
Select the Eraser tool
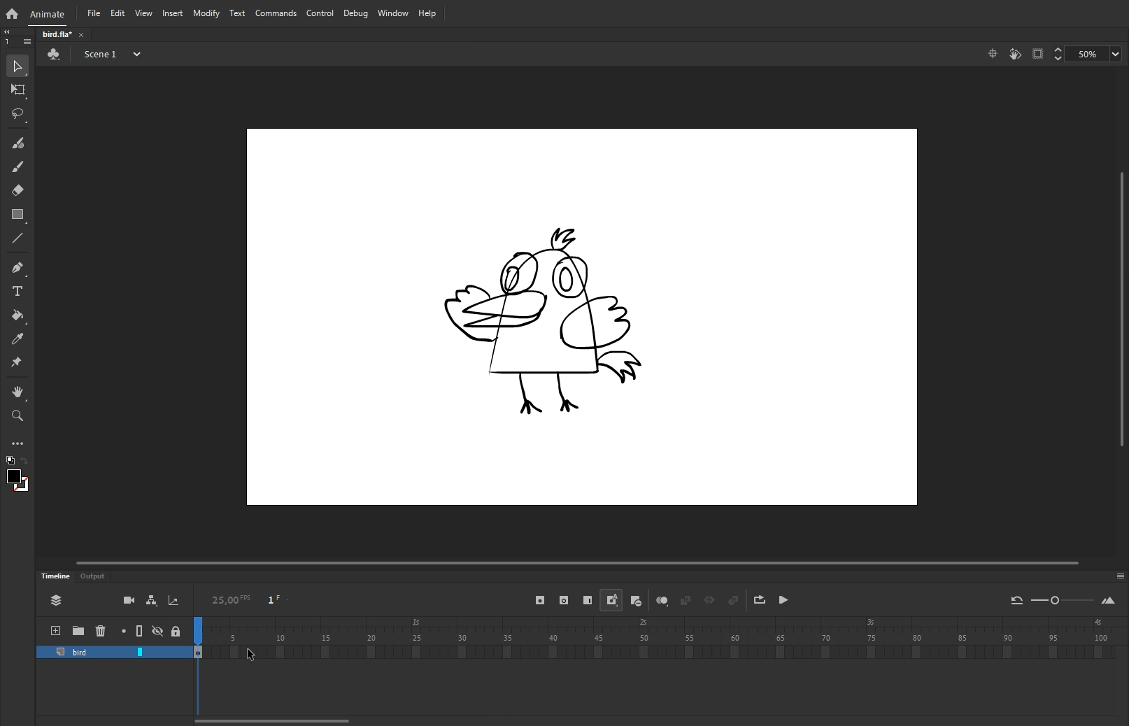(x=17, y=190)
